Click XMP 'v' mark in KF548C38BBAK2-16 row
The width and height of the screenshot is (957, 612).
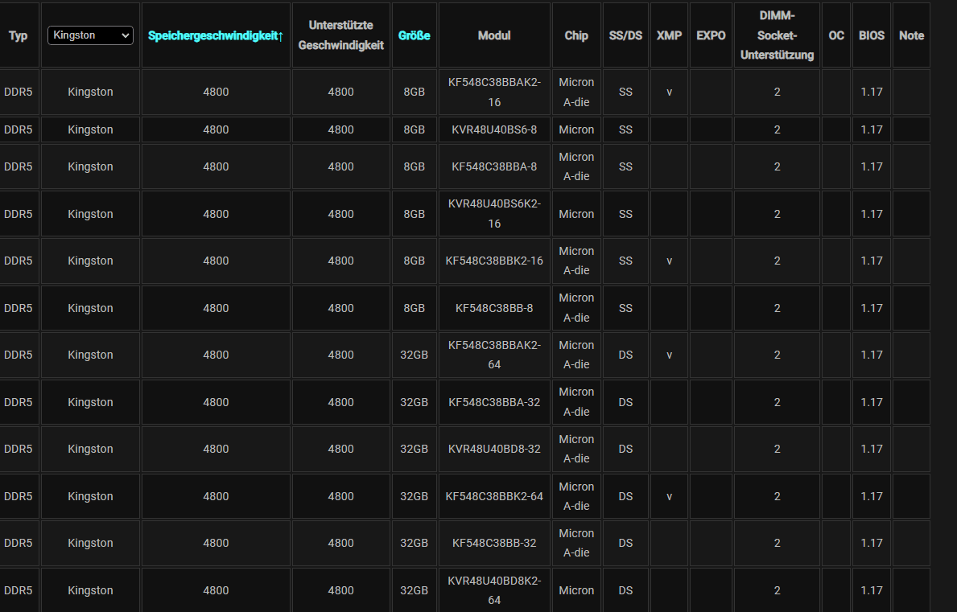[x=669, y=92]
